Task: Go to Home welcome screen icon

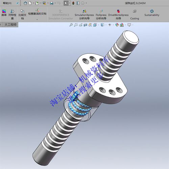Action: 25,3
